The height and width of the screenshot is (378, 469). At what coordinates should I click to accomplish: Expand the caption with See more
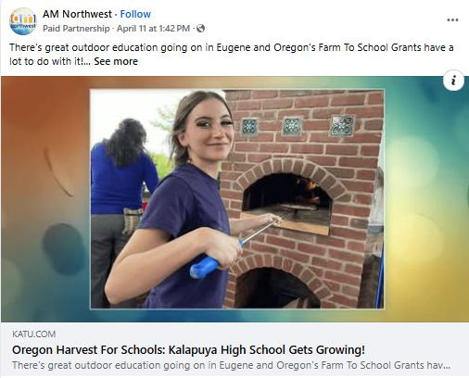116,61
